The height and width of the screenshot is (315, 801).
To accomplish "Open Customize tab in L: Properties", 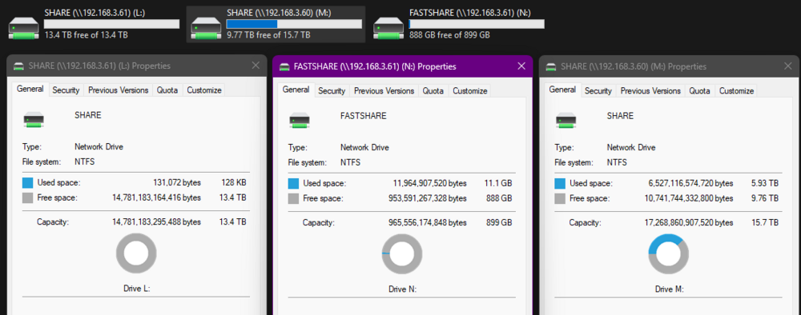I will [203, 90].
